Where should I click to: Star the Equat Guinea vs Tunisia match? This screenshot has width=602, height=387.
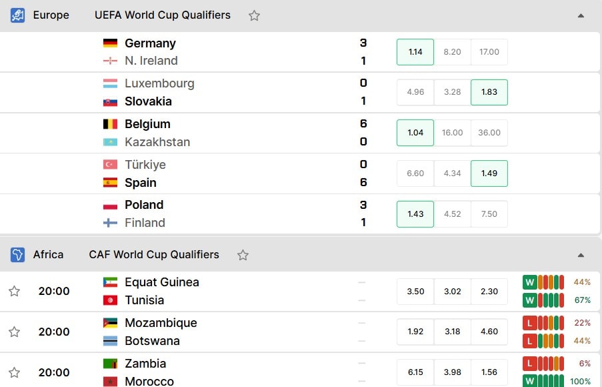point(14,292)
